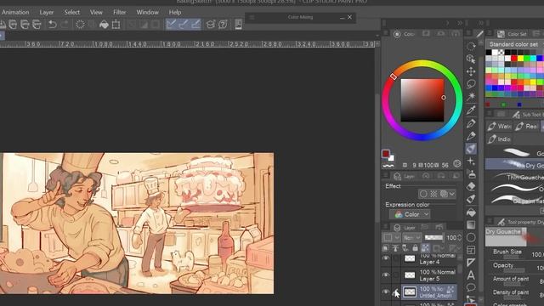Select the Lasso selection tool
544x306 pixels.
click(471, 83)
